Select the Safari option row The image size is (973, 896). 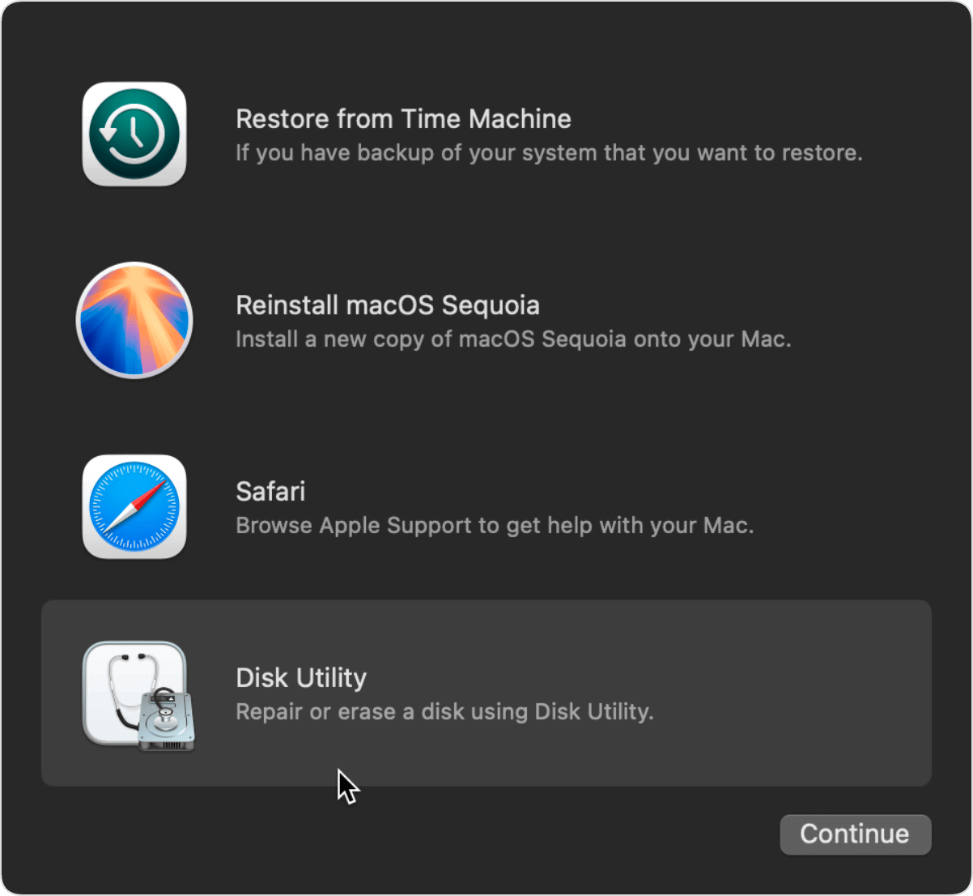486,506
